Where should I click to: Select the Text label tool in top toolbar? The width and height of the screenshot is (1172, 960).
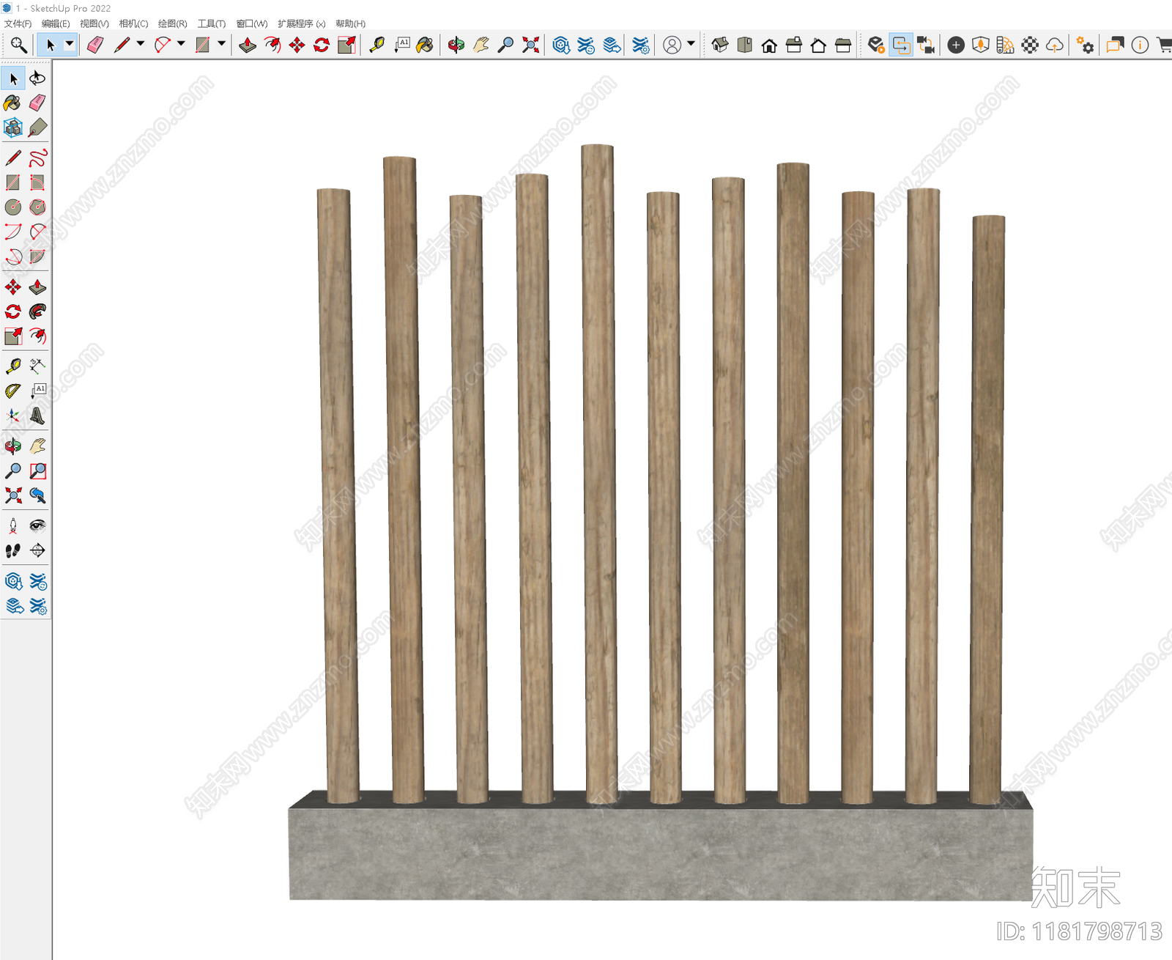coord(401,45)
